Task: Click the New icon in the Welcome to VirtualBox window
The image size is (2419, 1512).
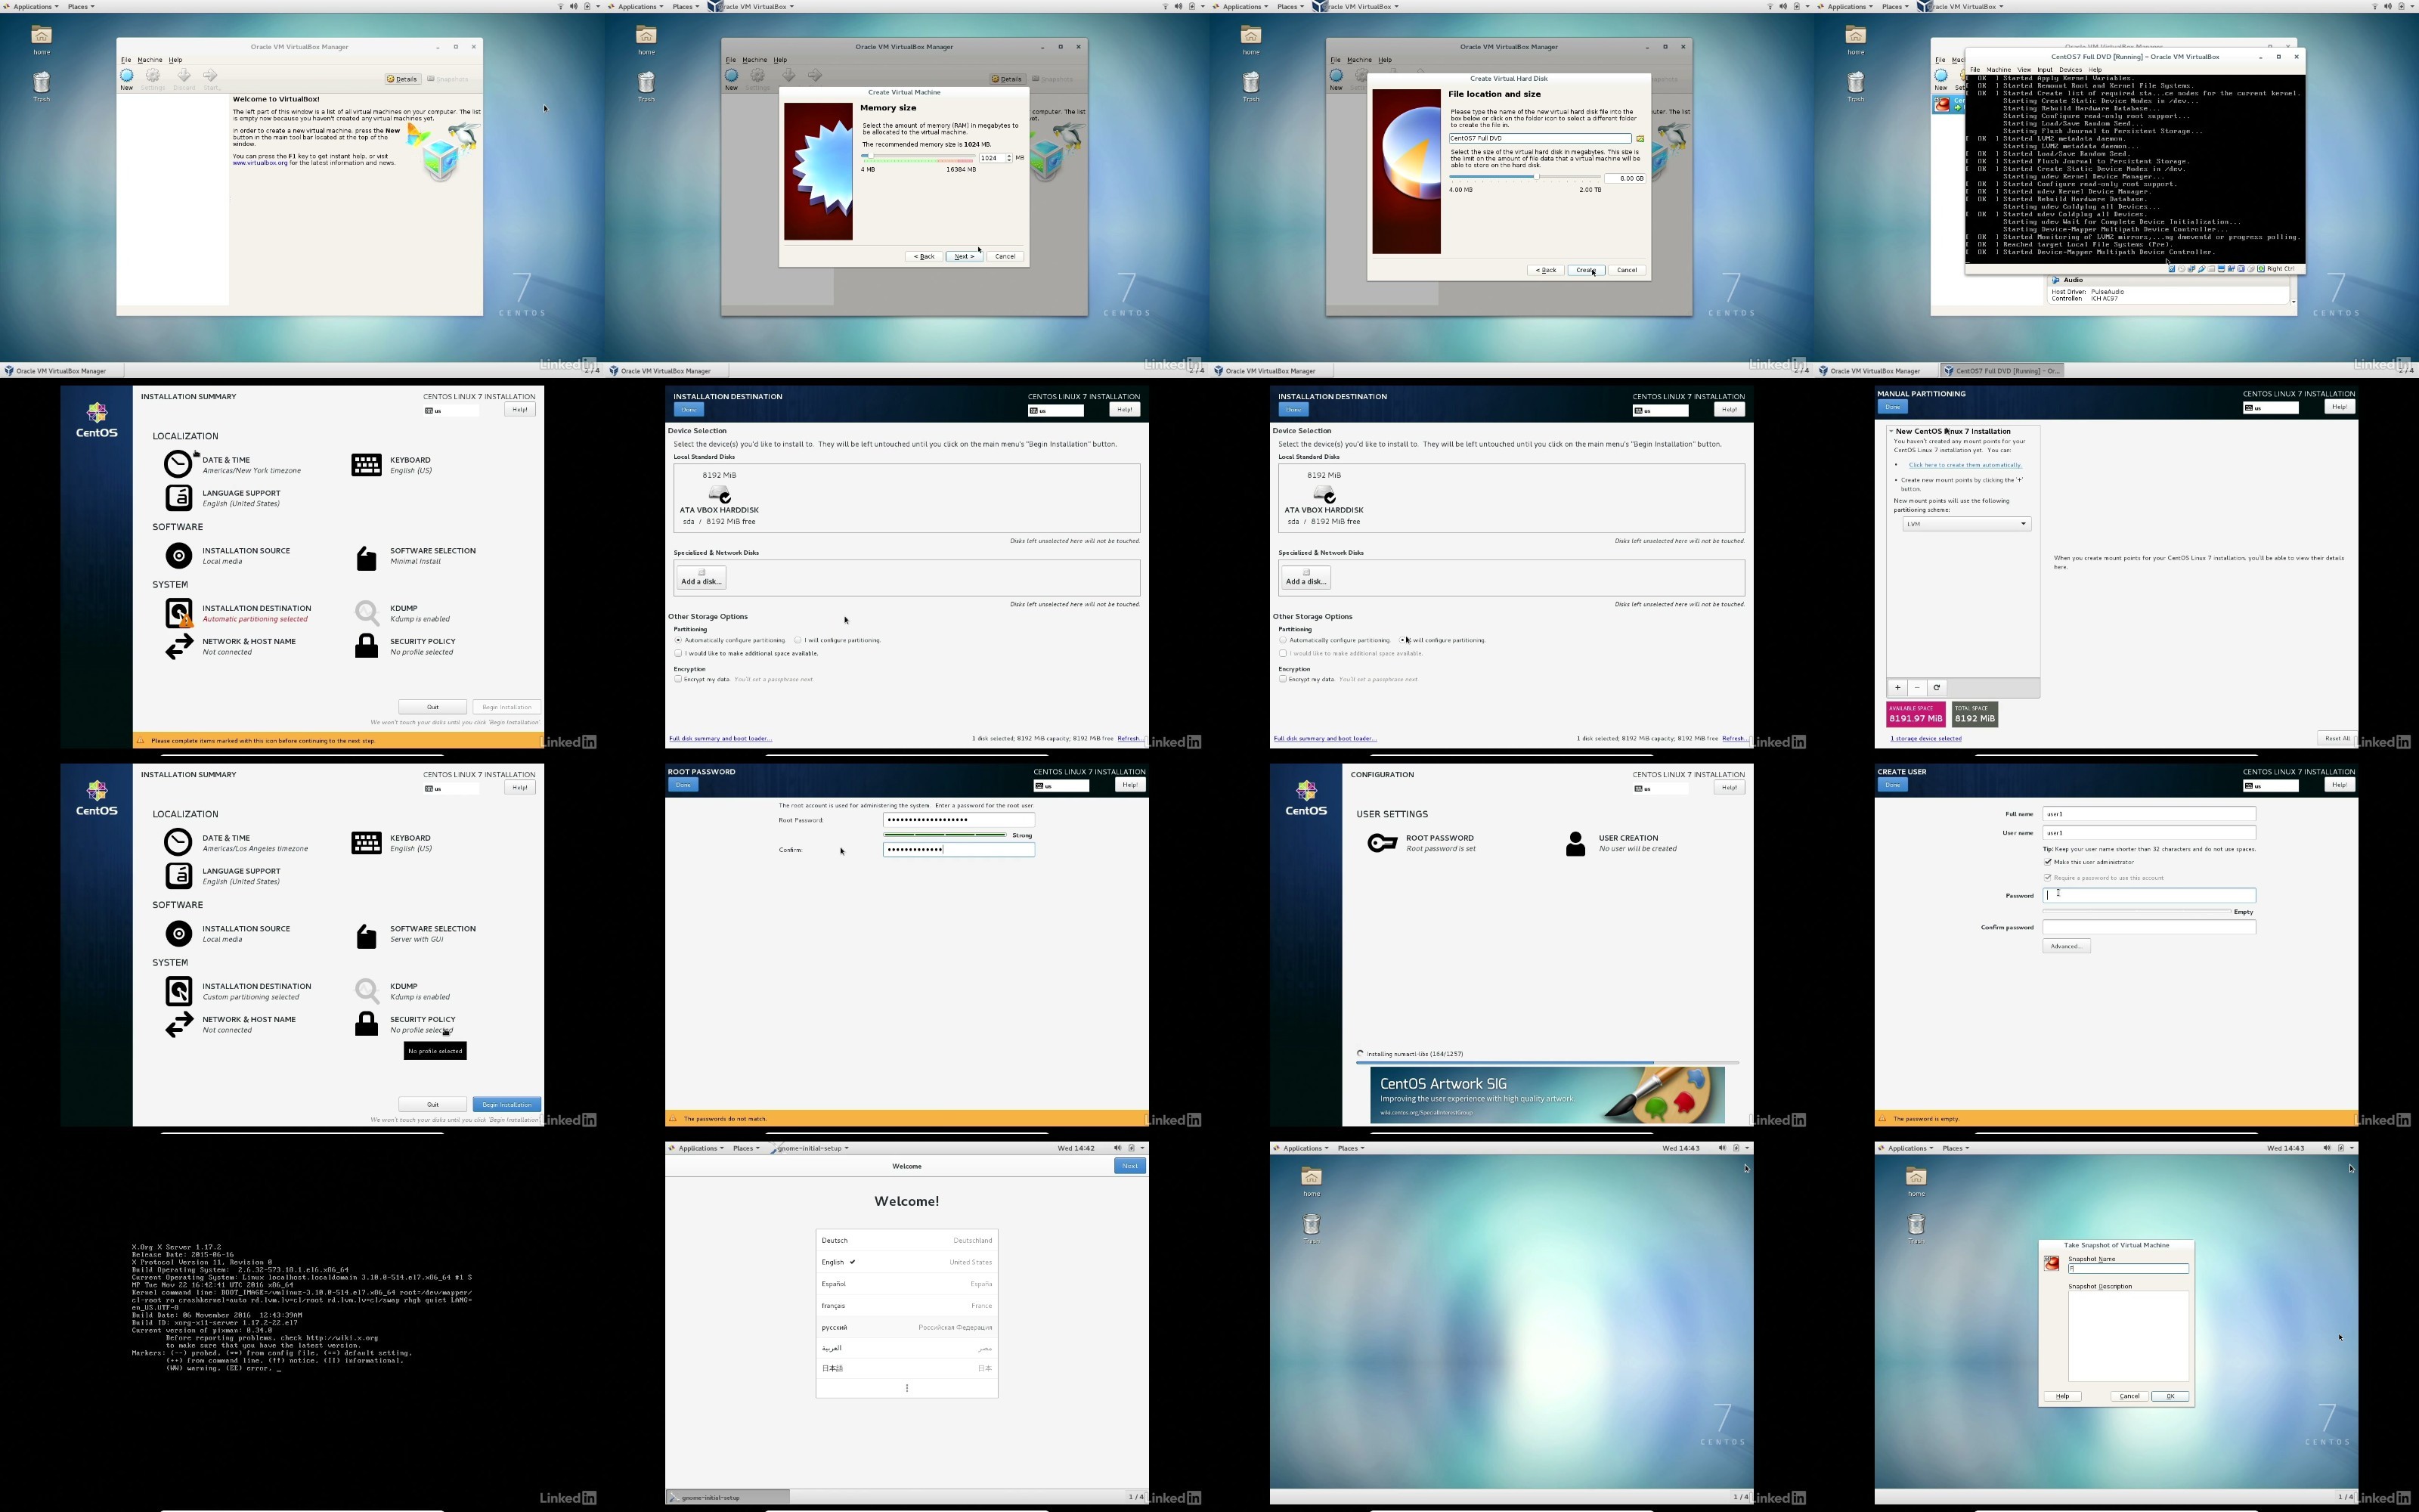Action: (127, 76)
